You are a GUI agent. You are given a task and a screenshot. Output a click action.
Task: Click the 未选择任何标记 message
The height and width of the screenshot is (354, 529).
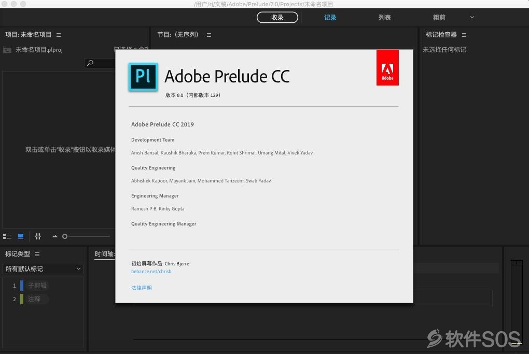pos(444,50)
